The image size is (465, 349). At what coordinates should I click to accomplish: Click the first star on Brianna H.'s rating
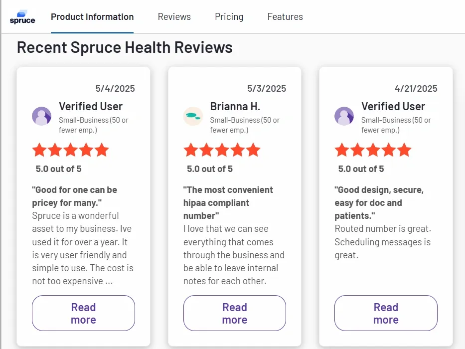[191, 150]
